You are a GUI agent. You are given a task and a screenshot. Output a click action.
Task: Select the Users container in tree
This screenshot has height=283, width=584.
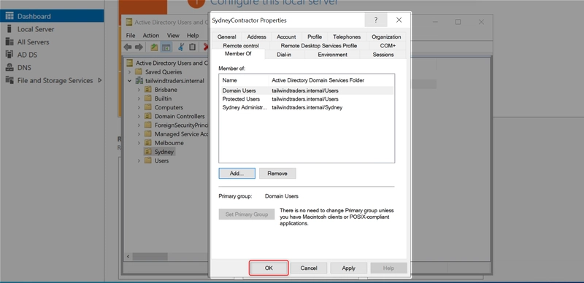(x=161, y=161)
